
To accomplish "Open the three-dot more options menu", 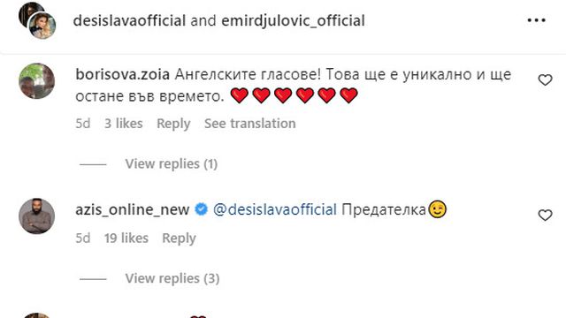I will [537, 20].
